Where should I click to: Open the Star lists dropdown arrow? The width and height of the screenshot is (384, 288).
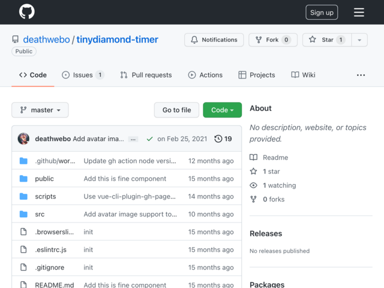(359, 40)
